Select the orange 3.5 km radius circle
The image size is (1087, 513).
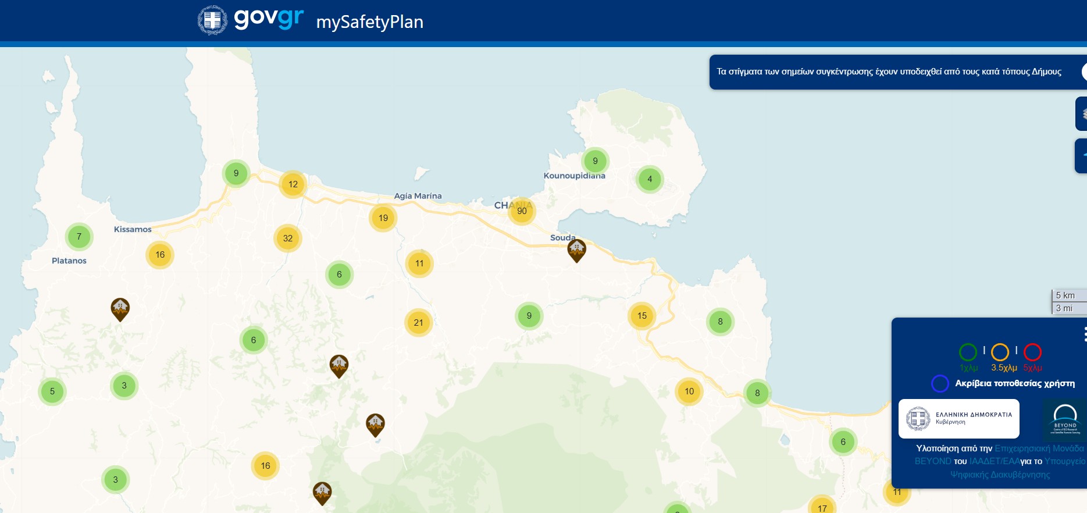(1000, 352)
